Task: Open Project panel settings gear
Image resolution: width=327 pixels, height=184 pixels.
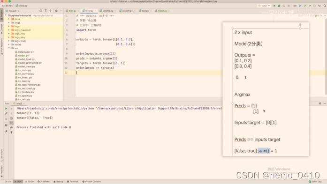Action: coord(56,11)
